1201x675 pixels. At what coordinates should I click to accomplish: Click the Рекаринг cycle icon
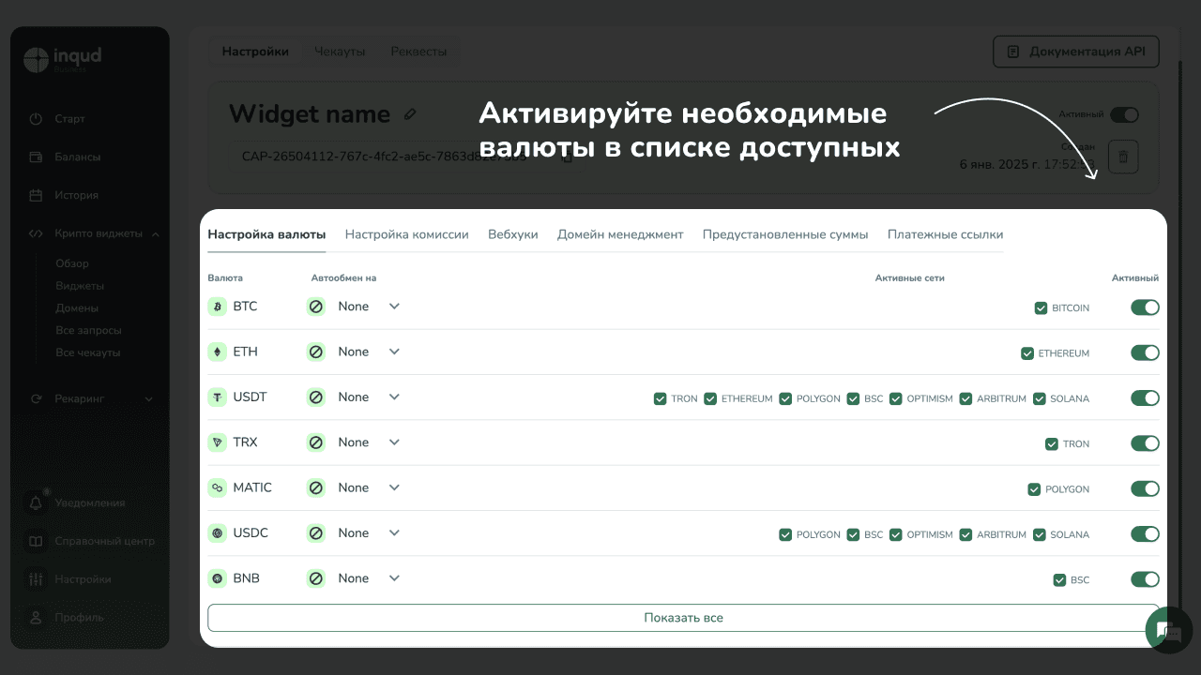36,398
